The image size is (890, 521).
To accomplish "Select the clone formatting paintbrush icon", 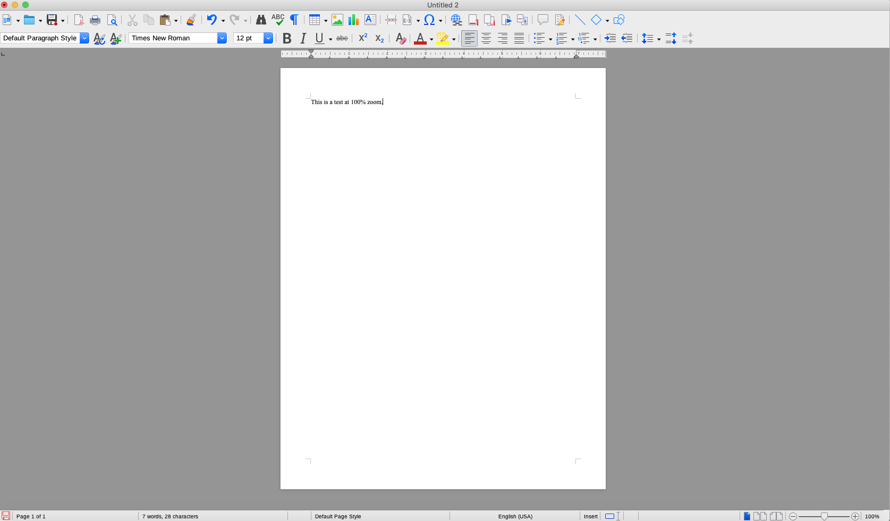I will click(x=191, y=20).
